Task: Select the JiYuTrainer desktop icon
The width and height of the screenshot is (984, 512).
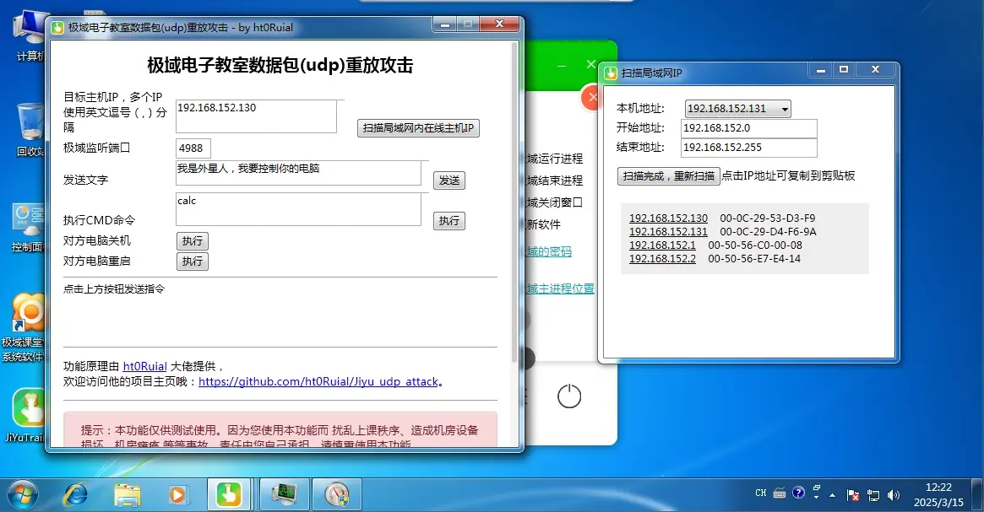Action: click(25, 415)
